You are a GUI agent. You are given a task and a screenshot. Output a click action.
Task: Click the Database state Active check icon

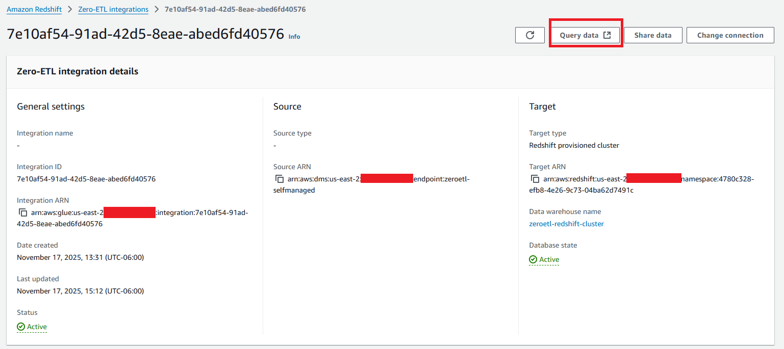[533, 259]
